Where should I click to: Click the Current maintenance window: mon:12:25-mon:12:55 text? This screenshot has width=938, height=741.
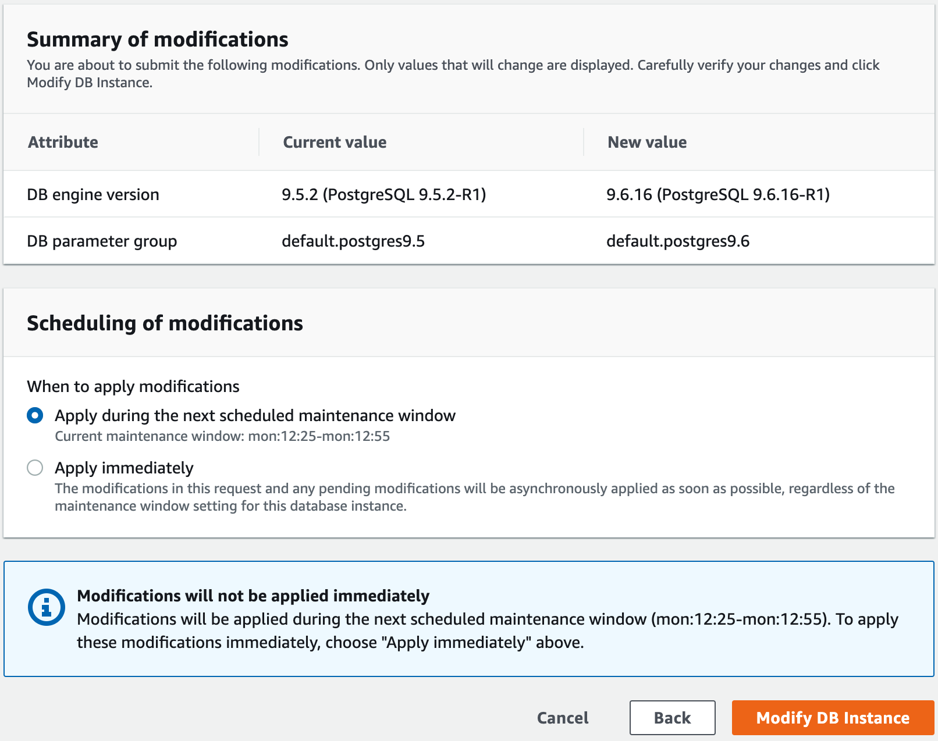click(222, 436)
